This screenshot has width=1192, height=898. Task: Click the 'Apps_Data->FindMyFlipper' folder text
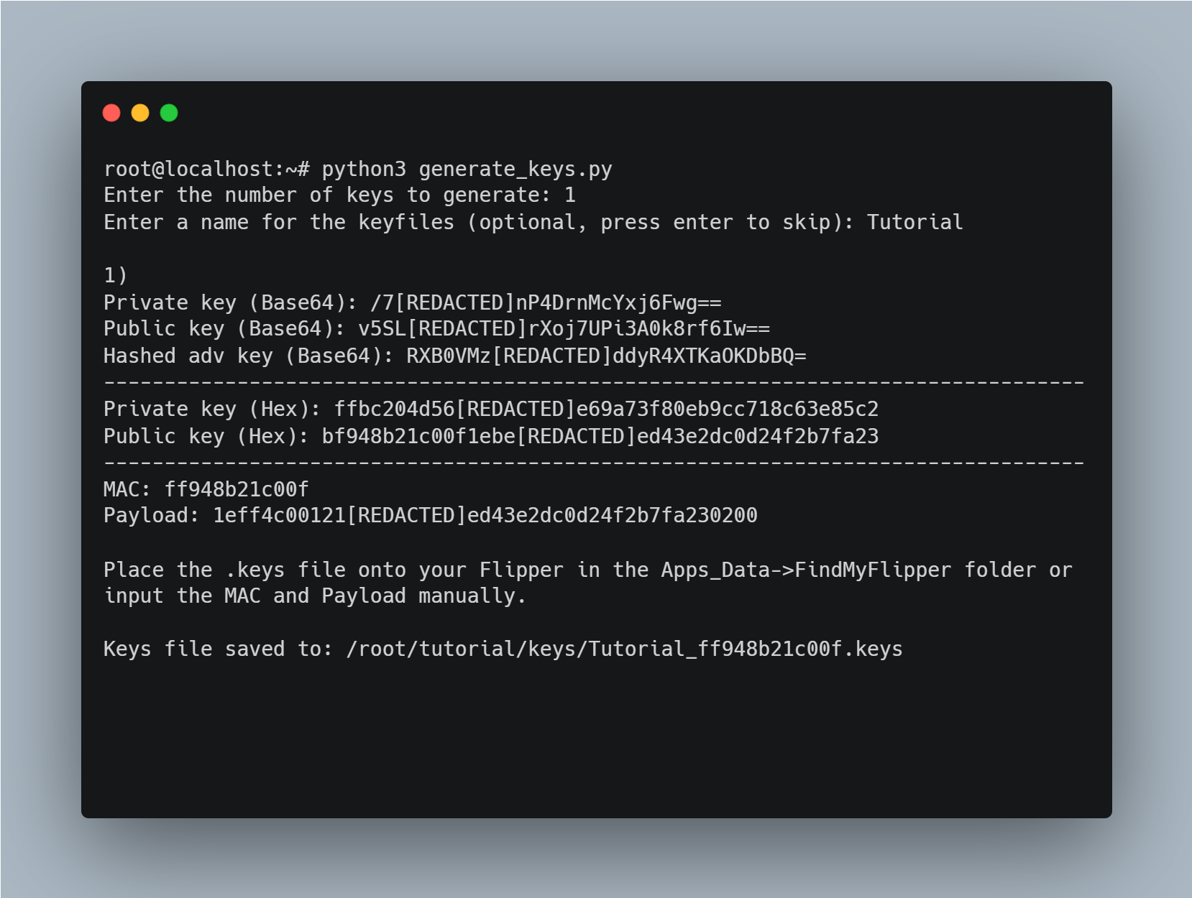point(806,570)
